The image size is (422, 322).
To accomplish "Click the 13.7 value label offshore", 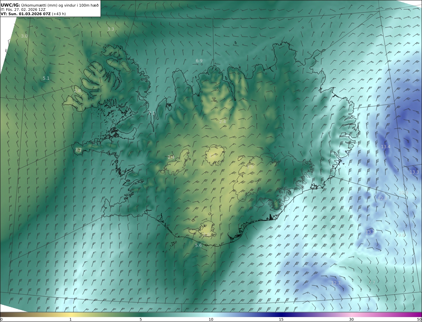I will [370, 232].
